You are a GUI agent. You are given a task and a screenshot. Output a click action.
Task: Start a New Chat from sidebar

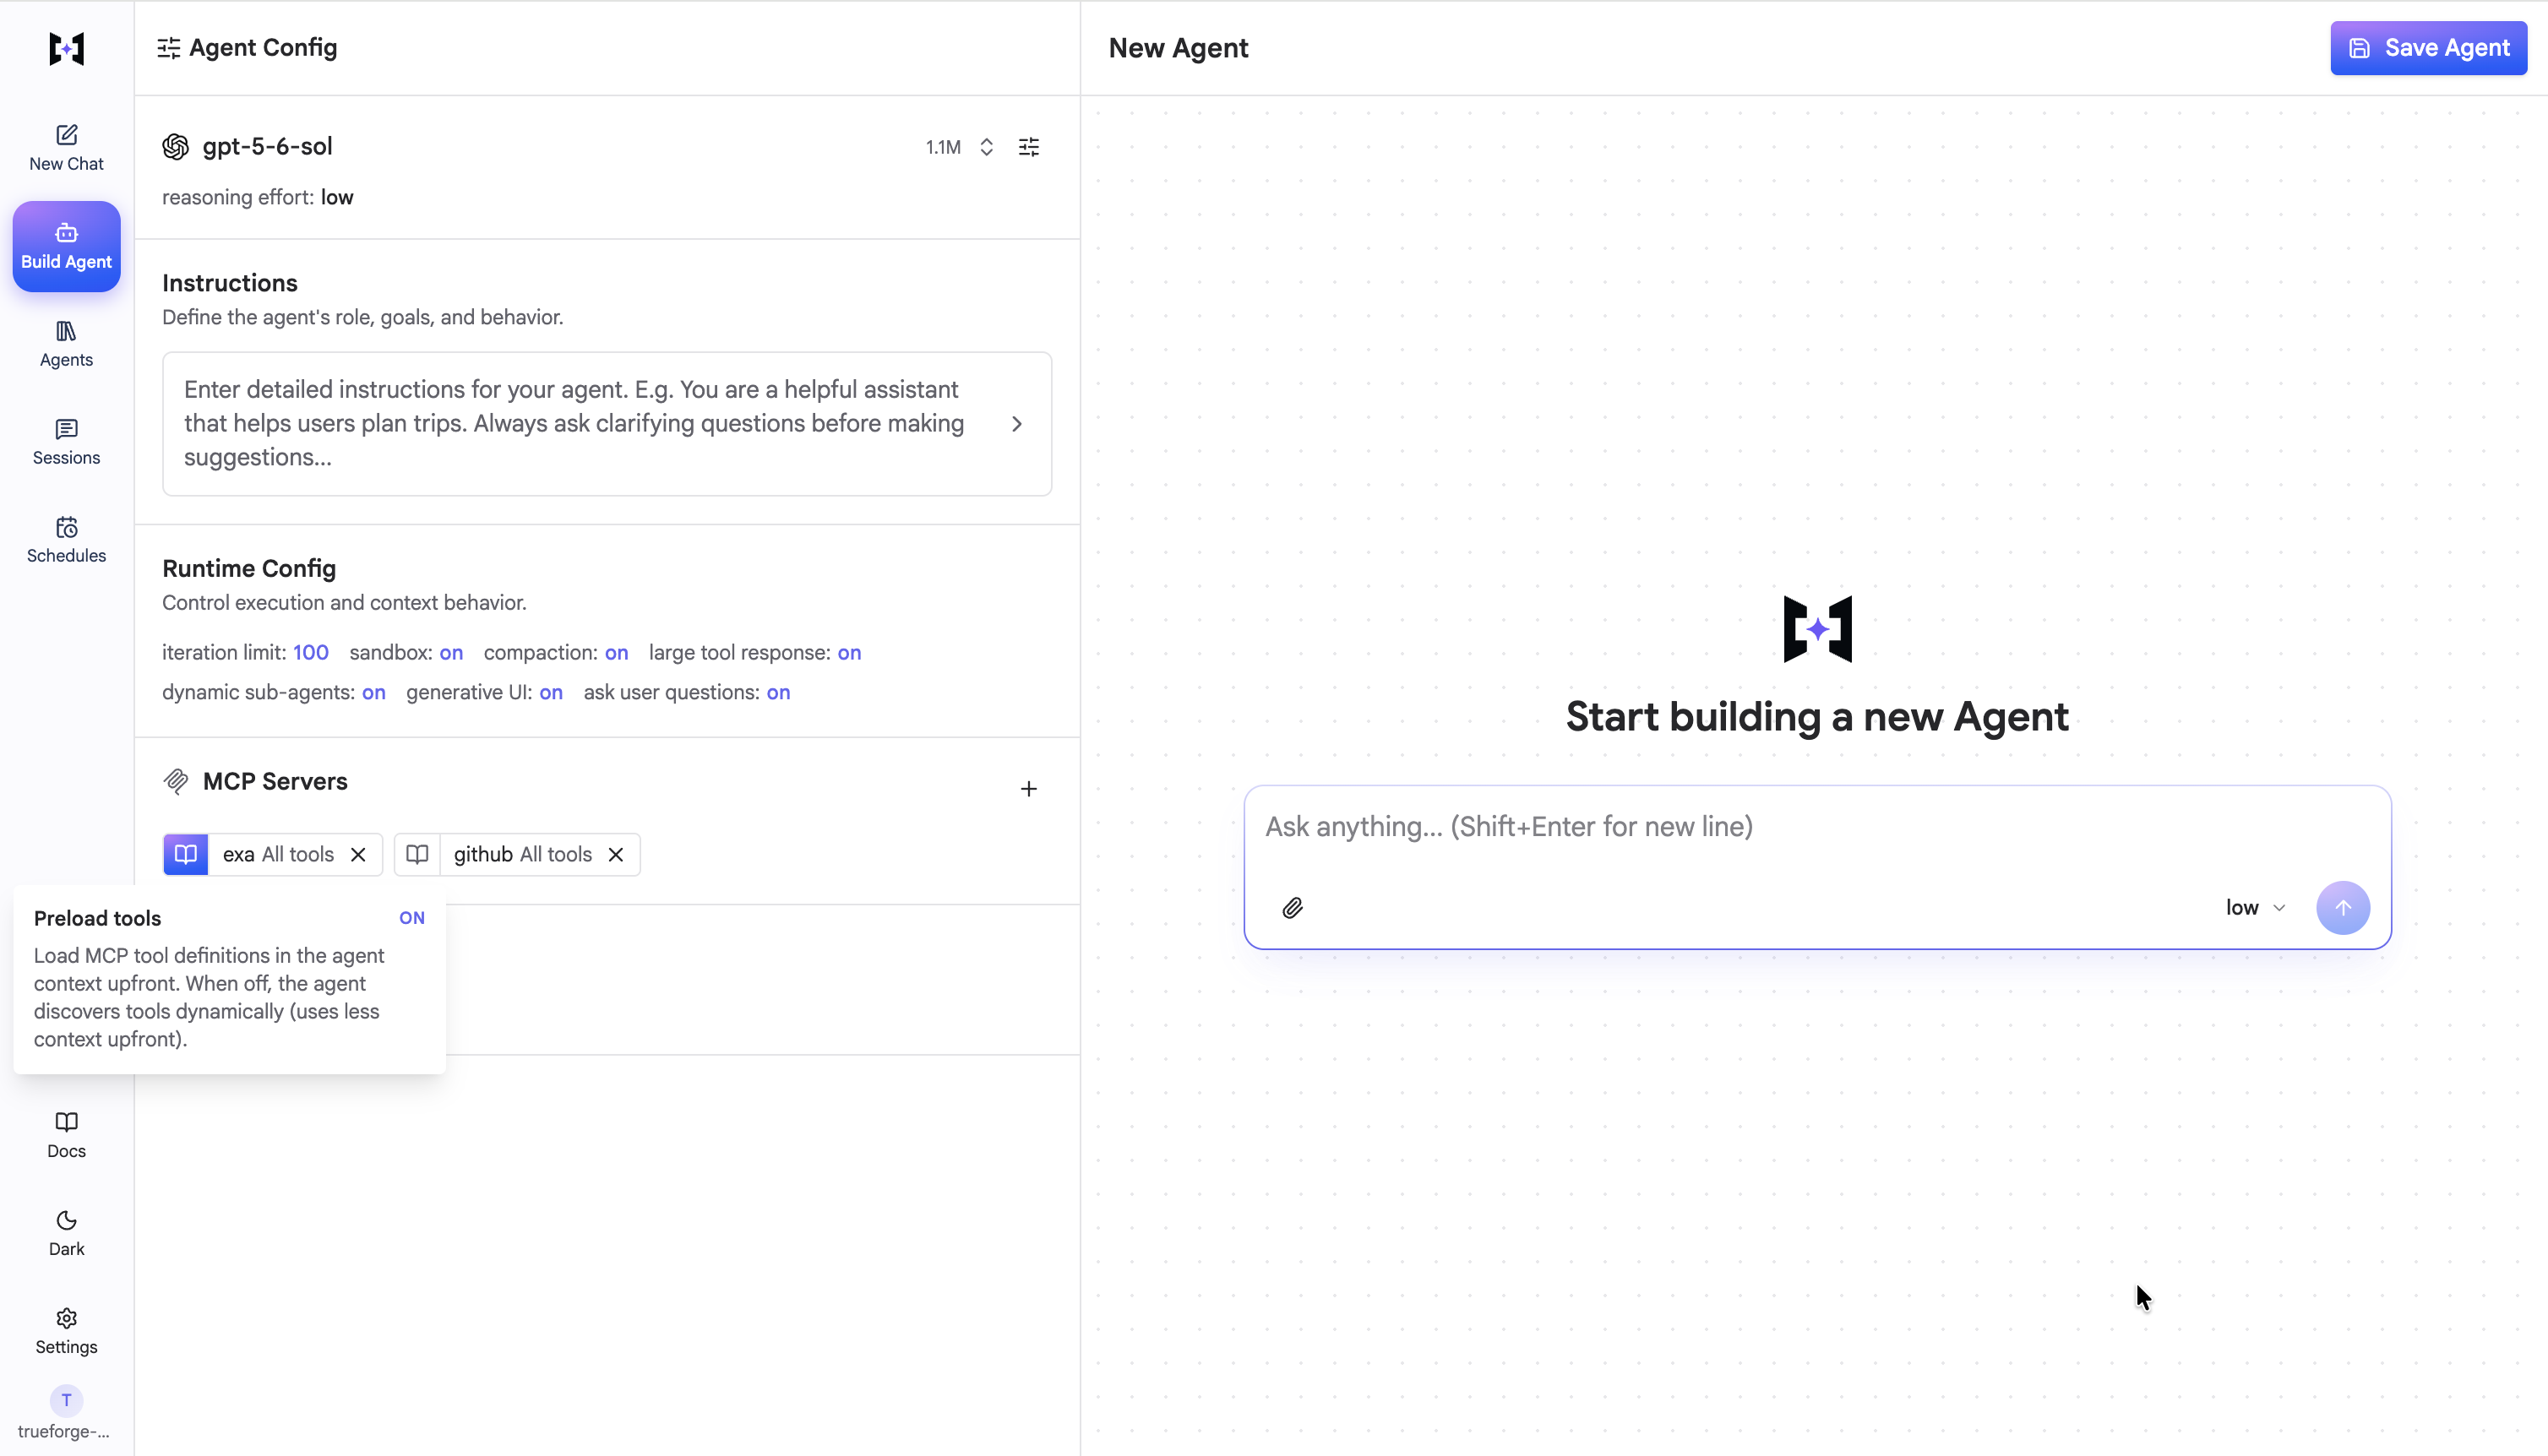coord(66,148)
